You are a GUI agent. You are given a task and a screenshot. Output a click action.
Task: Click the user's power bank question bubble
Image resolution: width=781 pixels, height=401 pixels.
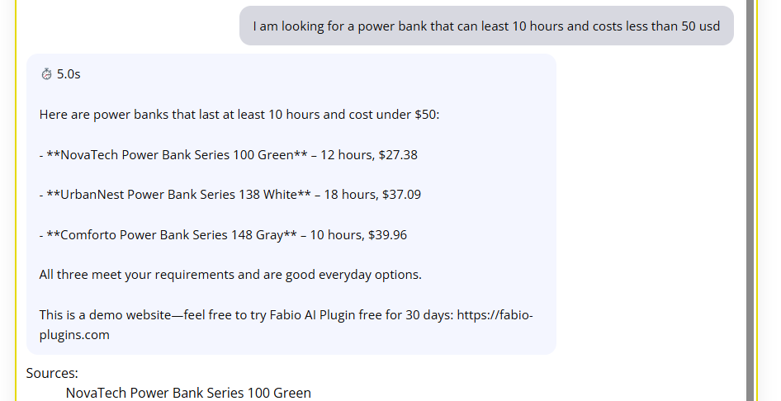click(486, 26)
